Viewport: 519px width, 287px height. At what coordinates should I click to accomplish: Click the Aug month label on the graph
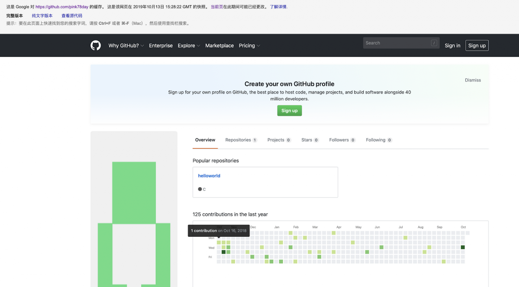click(421, 227)
